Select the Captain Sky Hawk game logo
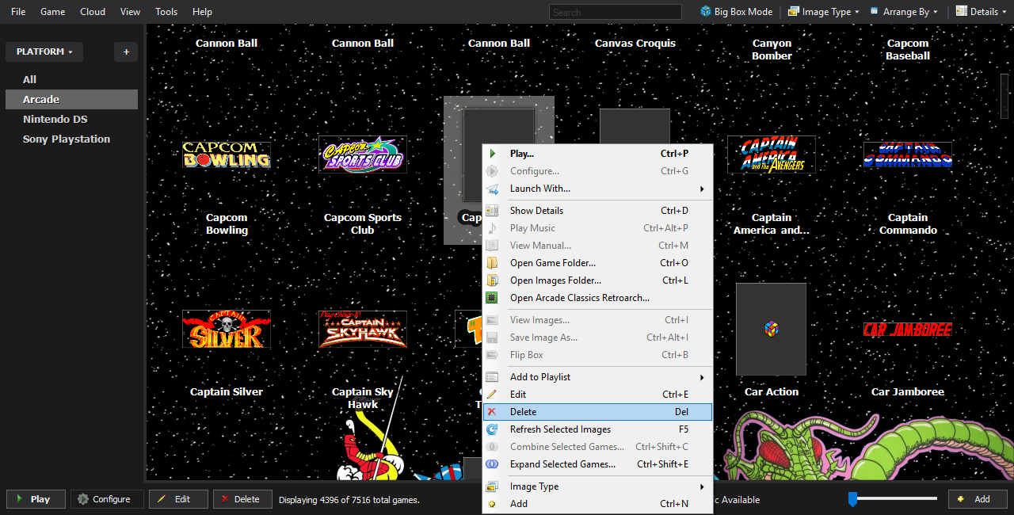This screenshot has height=515, width=1014. pyautogui.click(x=363, y=329)
